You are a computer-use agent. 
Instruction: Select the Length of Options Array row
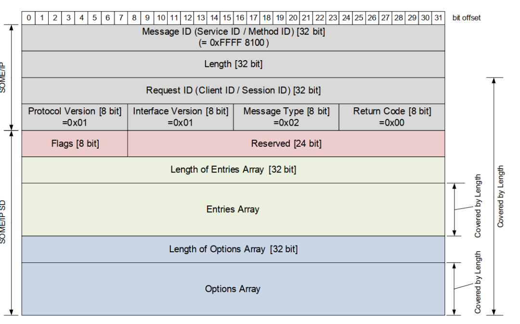(233, 249)
